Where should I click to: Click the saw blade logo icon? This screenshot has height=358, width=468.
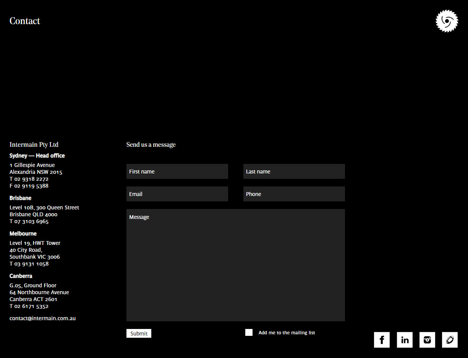click(x=447, y=21)
